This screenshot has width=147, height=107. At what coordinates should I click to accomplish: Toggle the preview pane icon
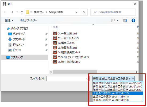(125, 20)
